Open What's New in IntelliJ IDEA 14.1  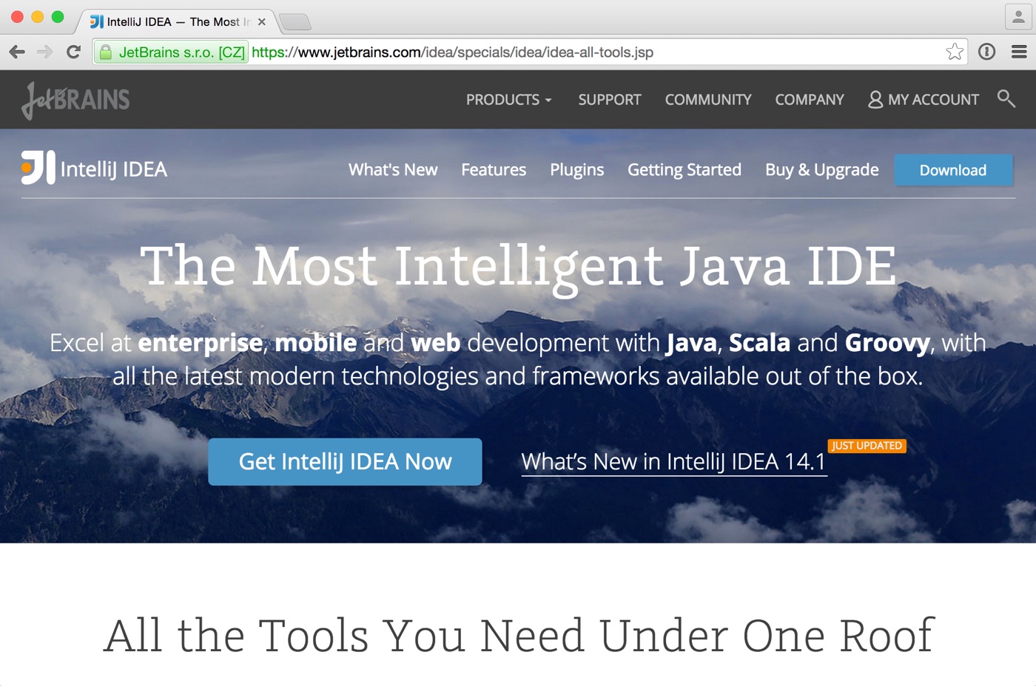click(673, 462)
